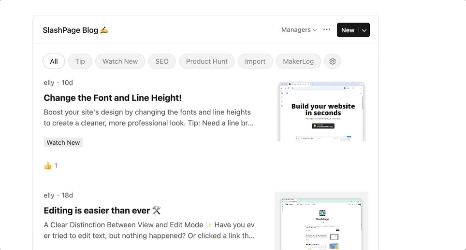Click author elly on the 10d post

(x=49, y=83)
